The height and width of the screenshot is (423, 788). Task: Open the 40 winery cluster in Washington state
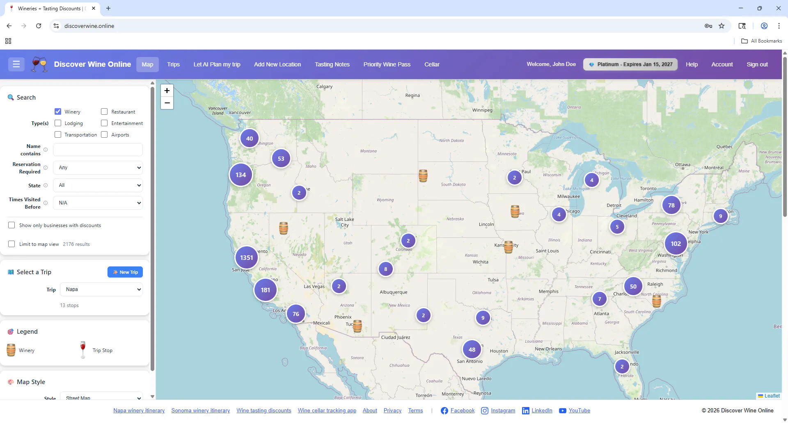click(250, 139)
